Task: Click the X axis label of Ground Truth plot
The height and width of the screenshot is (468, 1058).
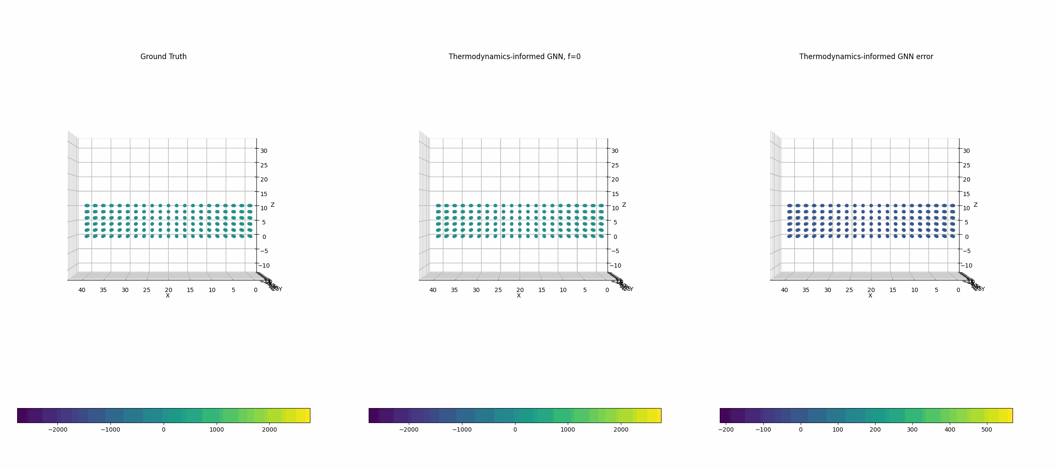Action: click(167, 296)
